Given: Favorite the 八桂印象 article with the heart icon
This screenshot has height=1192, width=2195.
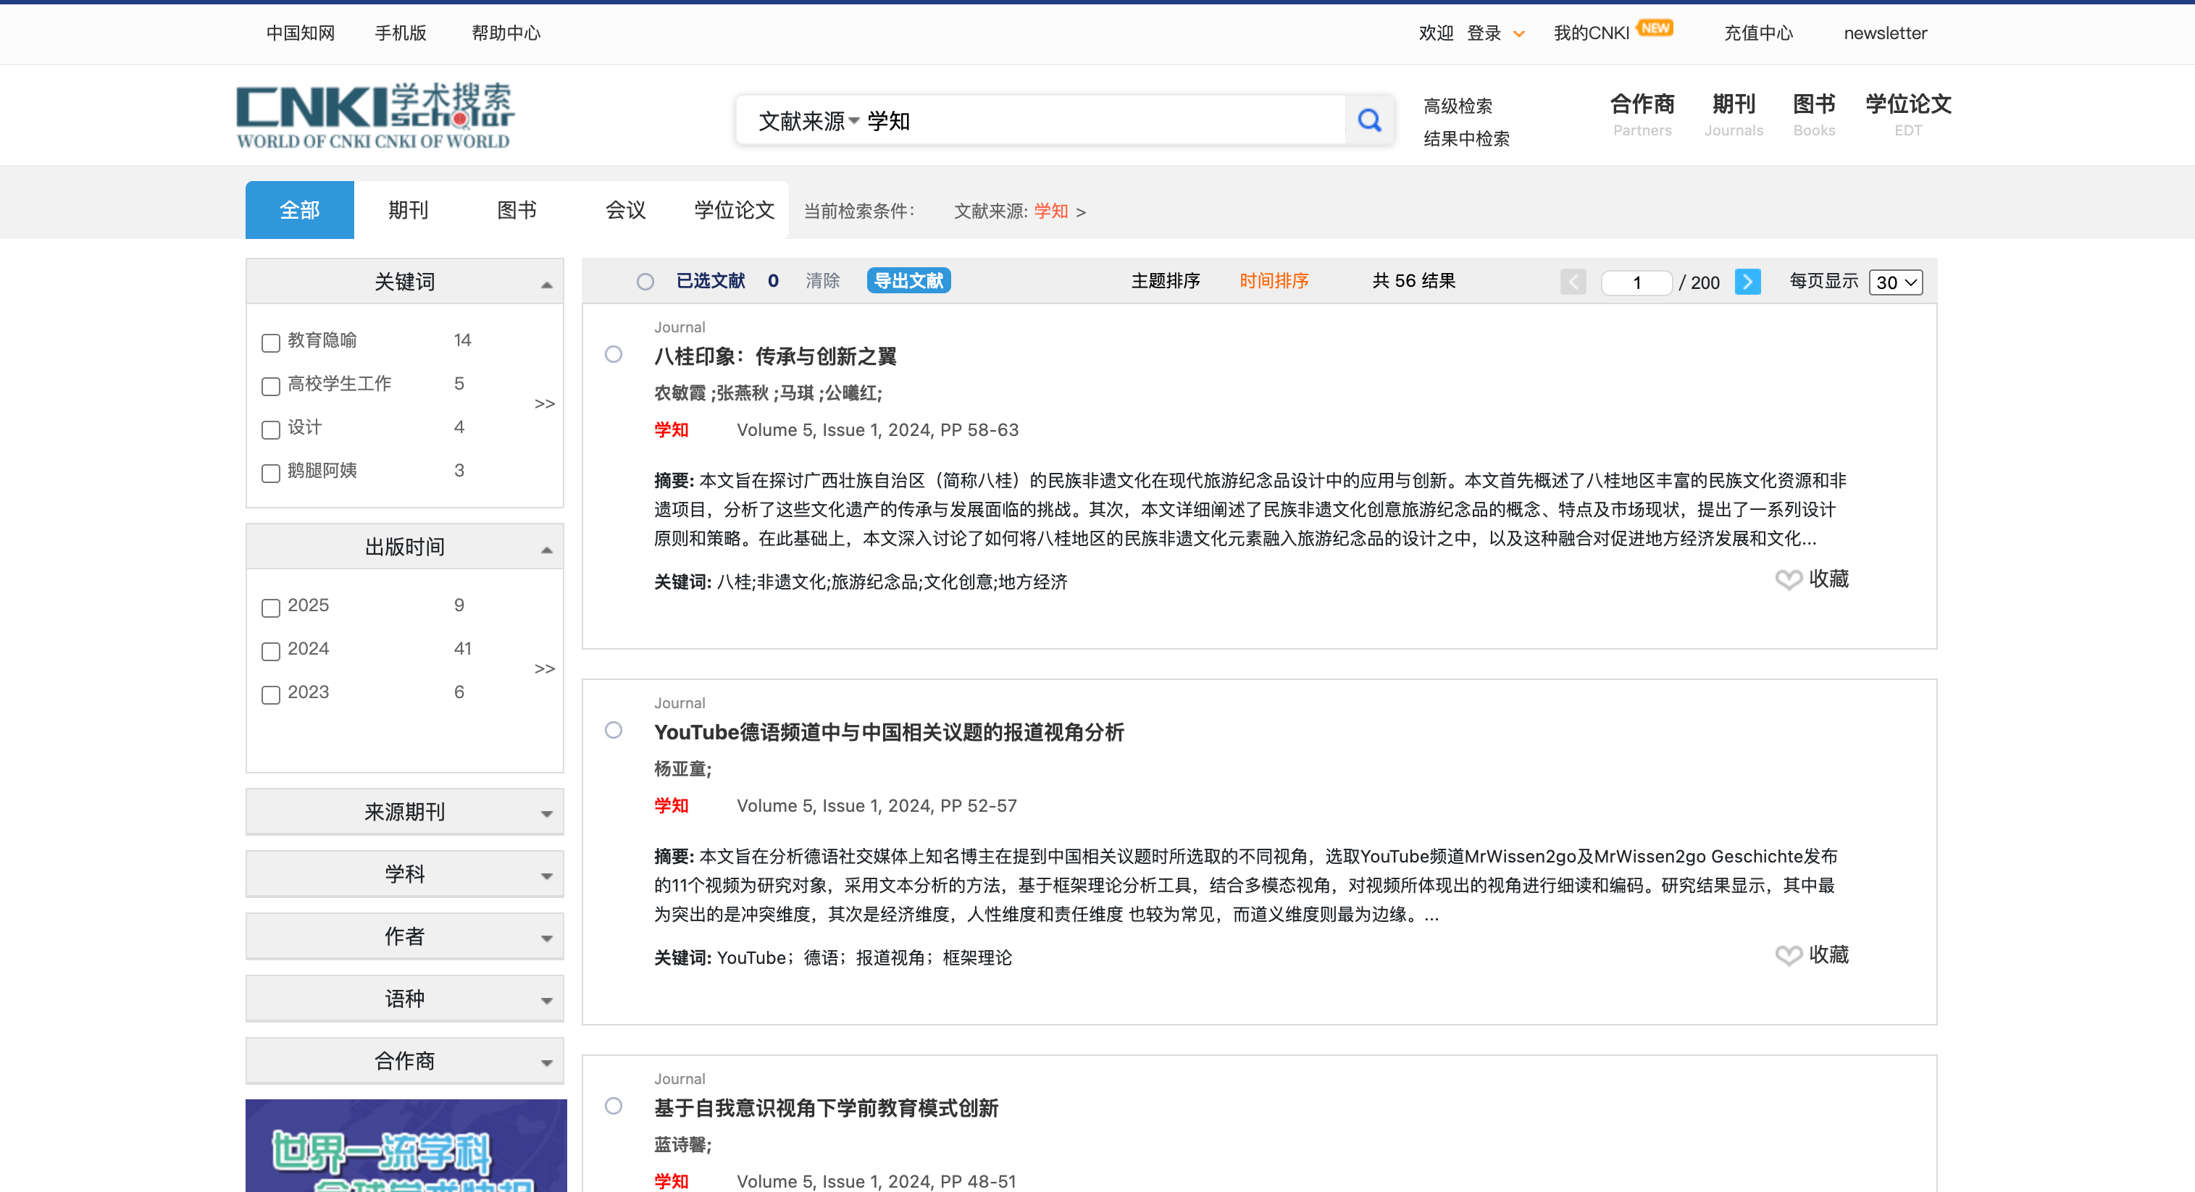Looking at the screenshot, I should [1789, 580].
